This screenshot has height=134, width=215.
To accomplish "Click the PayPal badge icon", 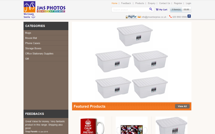I will 131,17.
